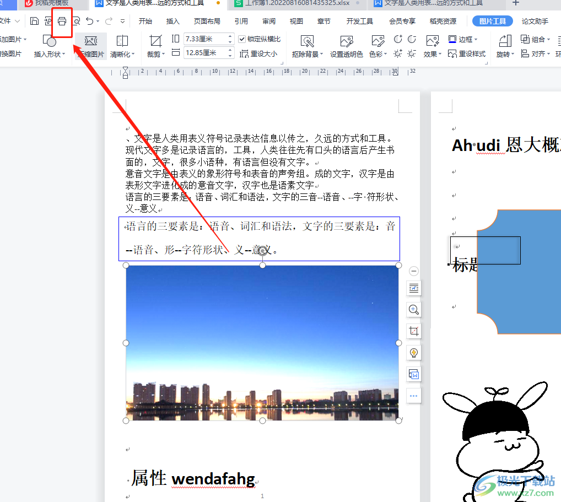The height and width of the screenshot is (502, 561).
Task: Click the picture Effects (效果) icon
Action: coord(432,41)
